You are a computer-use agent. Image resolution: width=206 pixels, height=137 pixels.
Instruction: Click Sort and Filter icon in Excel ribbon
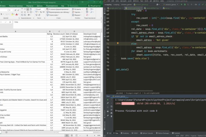pyautogui.click(x=92, y=9)
